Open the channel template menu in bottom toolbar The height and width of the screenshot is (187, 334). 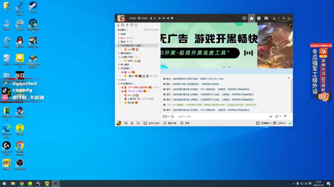[x=264, y=123]
